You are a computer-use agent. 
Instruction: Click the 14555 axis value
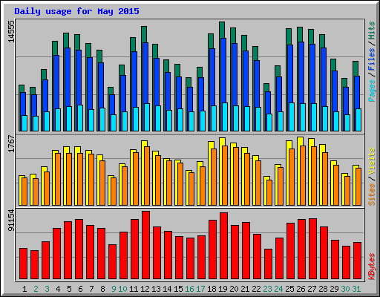[x=11, y=31]
